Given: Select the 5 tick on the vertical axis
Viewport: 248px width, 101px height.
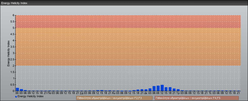Looking at the screenshot, I should (x=14, y=28).
